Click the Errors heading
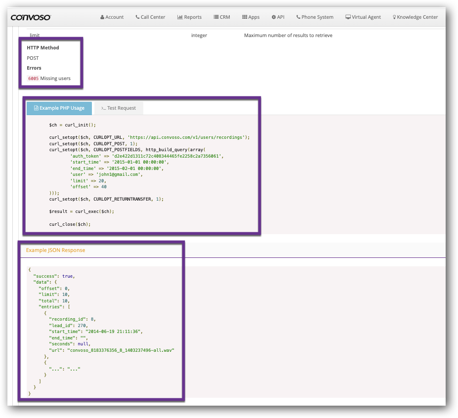458x418 pixels. pyautogui.click(x=34, y=68)
